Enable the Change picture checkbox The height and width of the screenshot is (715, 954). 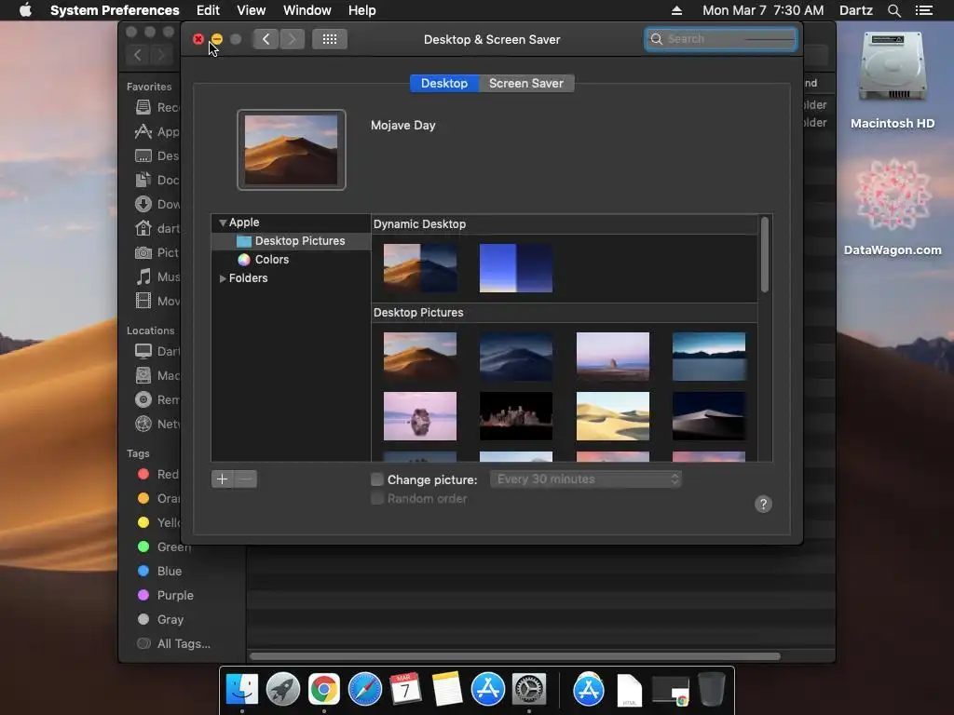377,479
